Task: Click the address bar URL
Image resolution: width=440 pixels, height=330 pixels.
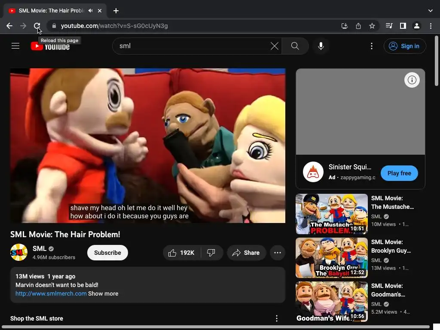Action: (114, 26)
